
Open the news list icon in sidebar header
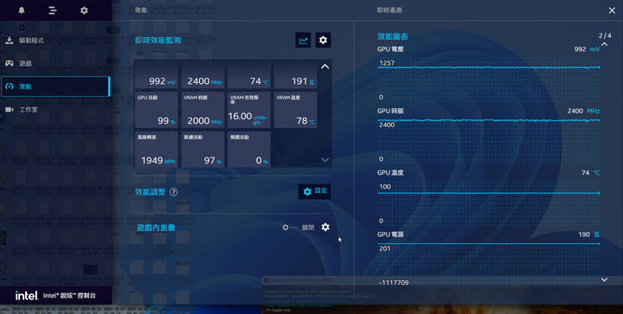[53, 10]
